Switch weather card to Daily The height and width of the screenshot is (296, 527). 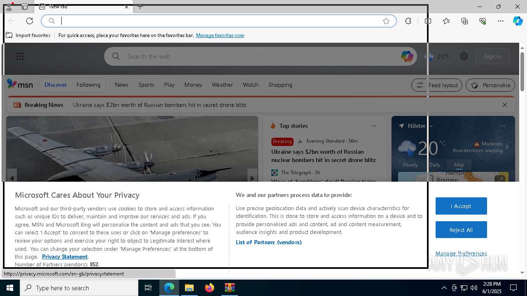click(x=435, y=164)
